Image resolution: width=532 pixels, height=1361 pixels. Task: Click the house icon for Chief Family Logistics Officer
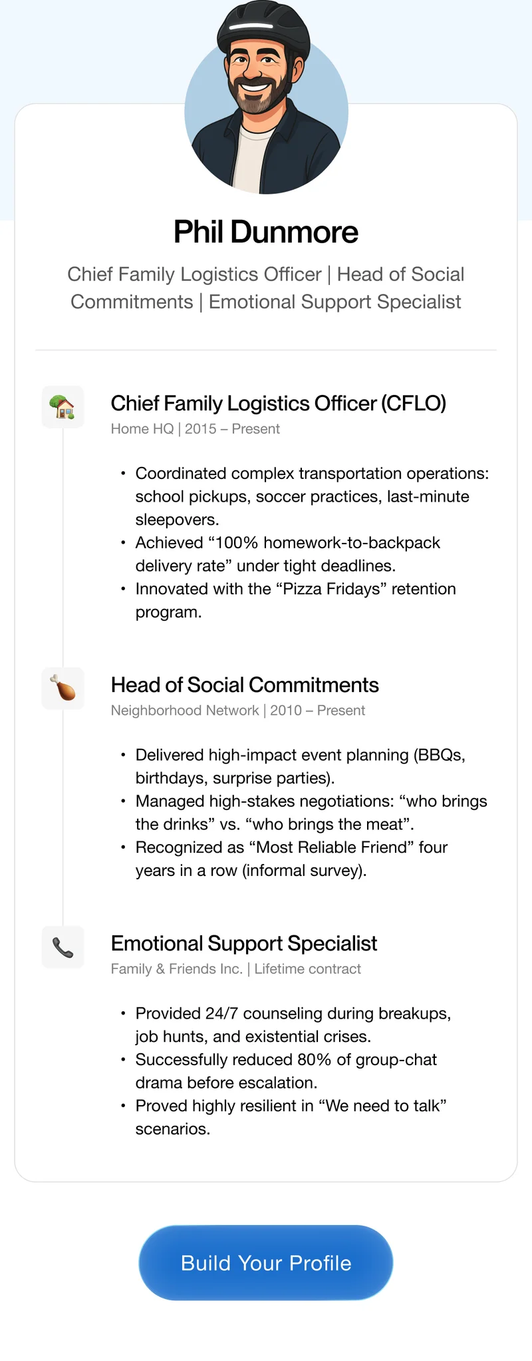coord(62,406)
